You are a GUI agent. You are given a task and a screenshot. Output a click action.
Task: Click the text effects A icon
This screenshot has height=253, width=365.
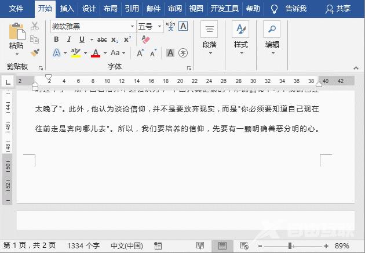(x=57, y=53)
